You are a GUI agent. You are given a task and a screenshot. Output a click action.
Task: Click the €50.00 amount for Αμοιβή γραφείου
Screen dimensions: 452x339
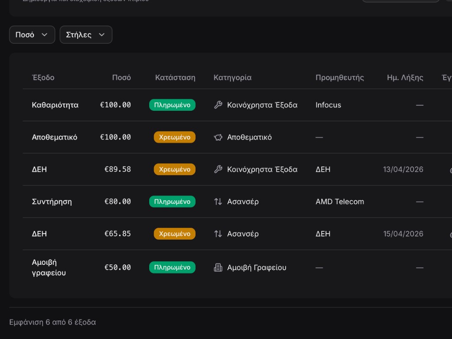tap(117, 267)
